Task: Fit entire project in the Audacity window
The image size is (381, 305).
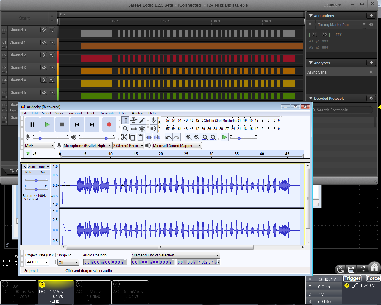Action: point(213,137)
